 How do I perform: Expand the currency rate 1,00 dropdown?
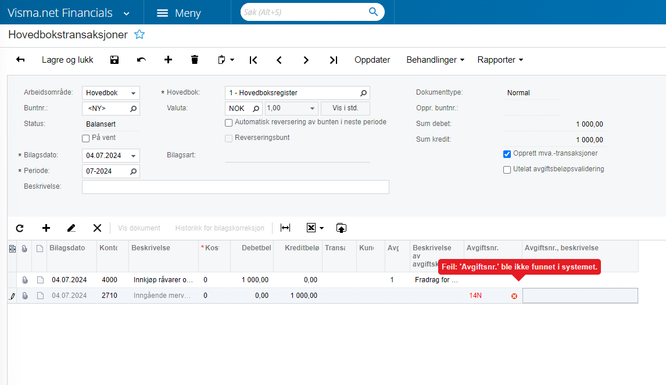point(312,109)
